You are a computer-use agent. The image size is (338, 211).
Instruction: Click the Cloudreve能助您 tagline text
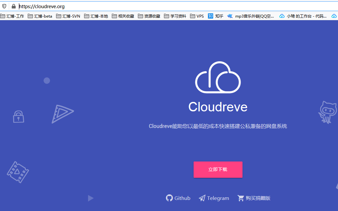tap(218, 126)
